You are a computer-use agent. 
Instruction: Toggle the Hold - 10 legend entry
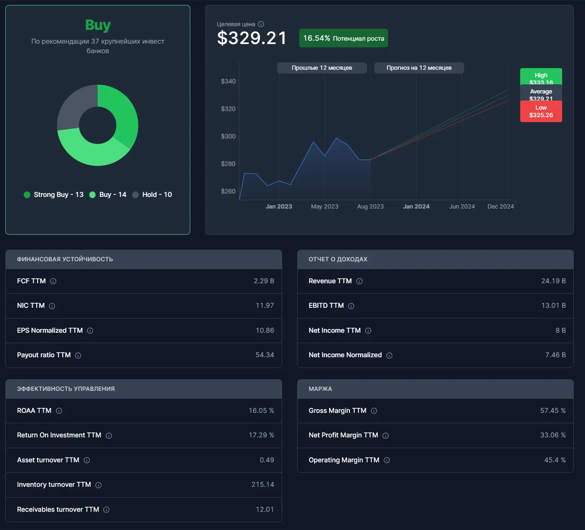(x=152, y=194)
